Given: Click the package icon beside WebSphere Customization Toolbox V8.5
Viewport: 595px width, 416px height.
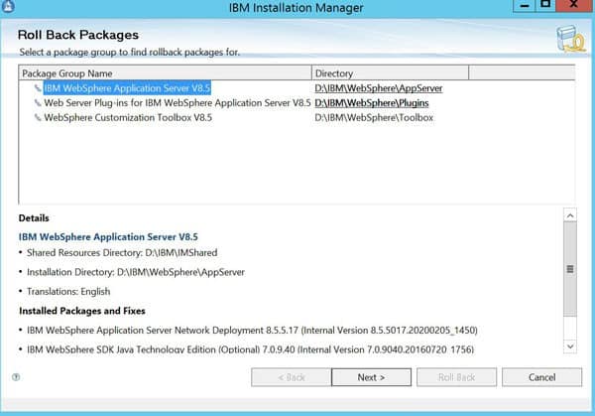Looking at the screenshot, I should coord(38,118).
